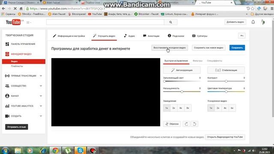The height and width of the screenshot is (154, 274).
Task: Click the Обрезка trim button
Action: (172, 124)
